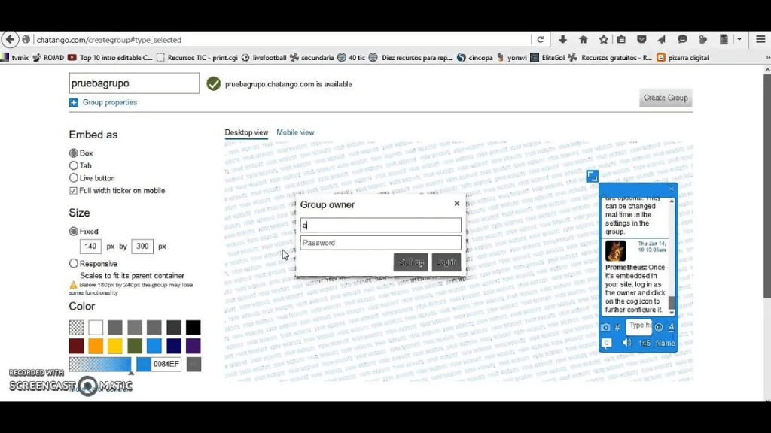The width and height of the screenshot is (771, 433).
Task: Bookmark this page with the star icon
Action: [x=604, y=40]
